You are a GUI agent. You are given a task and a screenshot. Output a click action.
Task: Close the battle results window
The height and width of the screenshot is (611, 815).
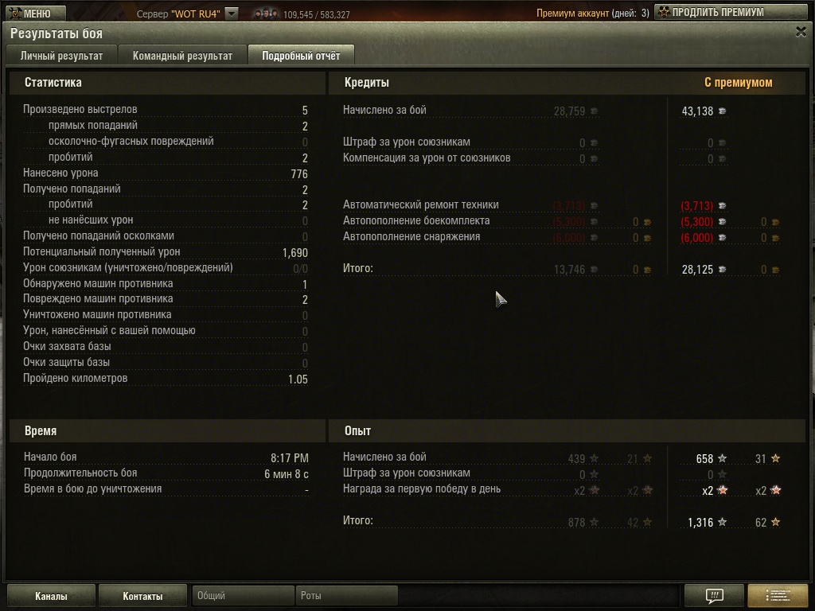(801, 32)
